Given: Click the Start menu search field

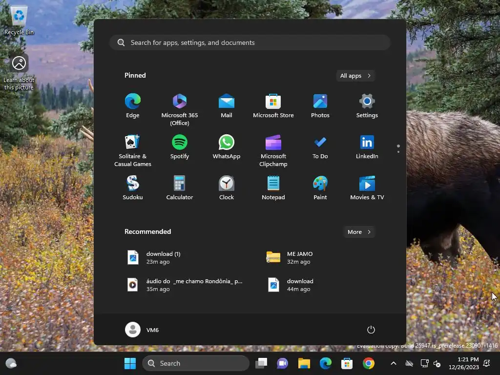Looking at the screenshot, I should point(250,42).
